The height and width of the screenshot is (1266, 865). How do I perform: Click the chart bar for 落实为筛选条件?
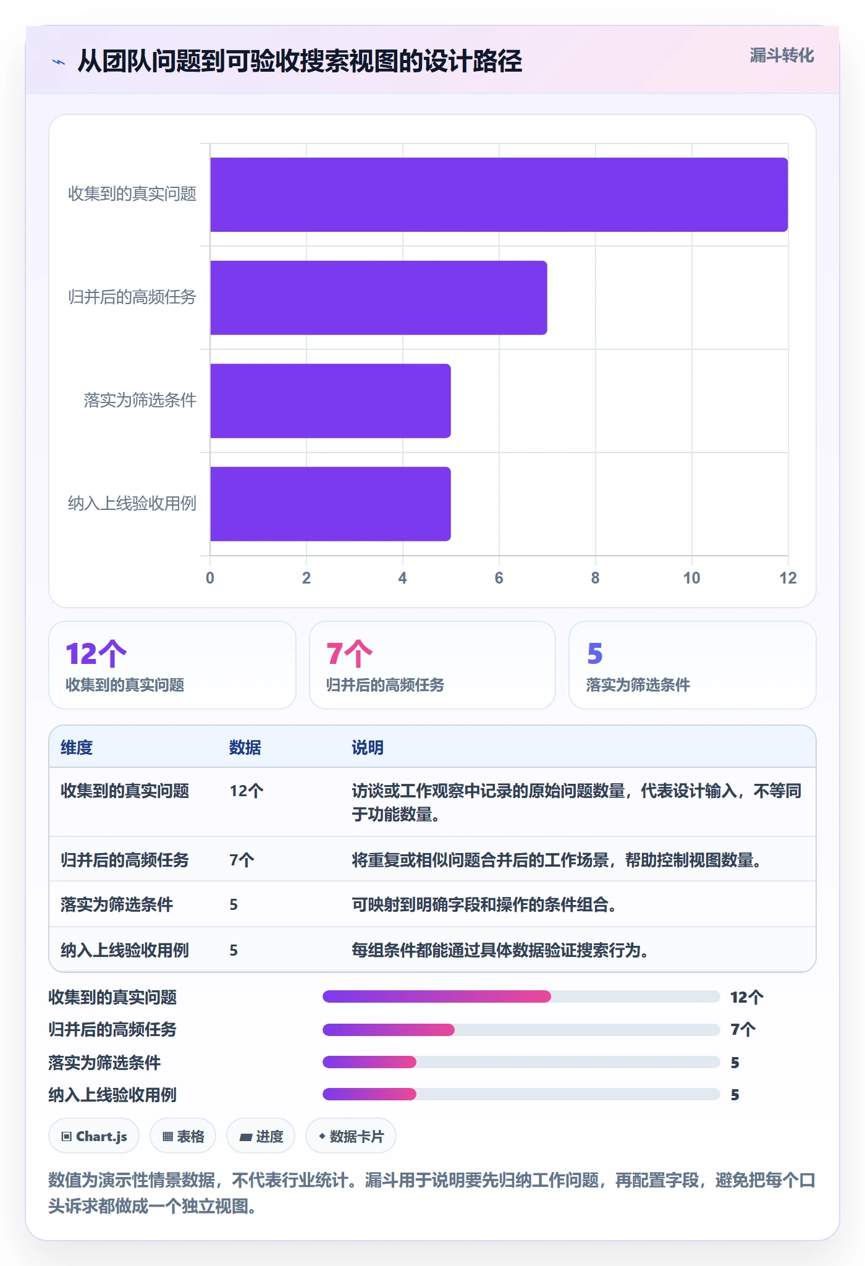(331, 401)
